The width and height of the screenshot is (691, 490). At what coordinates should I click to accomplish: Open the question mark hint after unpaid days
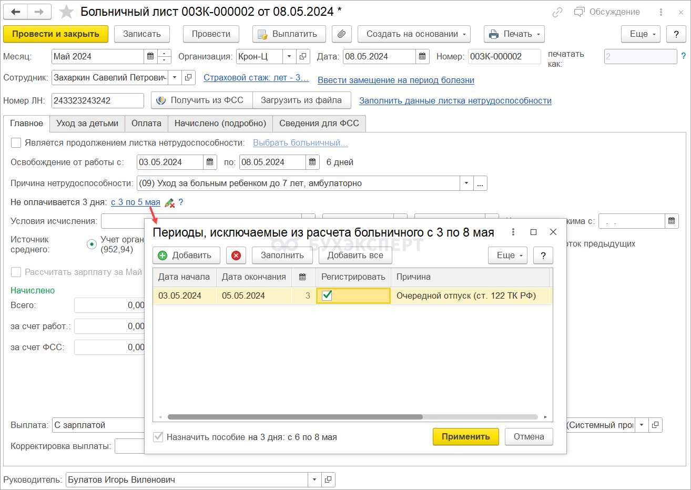pyautogui.click(x=181, y=202)
